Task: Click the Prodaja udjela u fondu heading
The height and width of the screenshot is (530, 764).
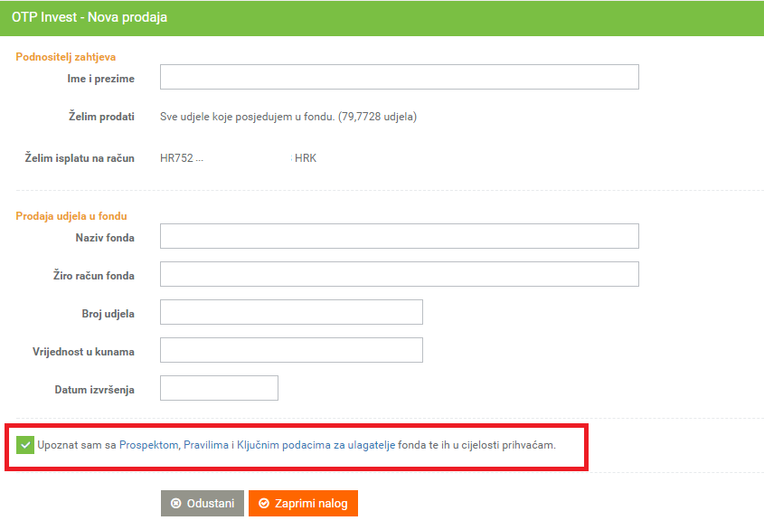Action: coord(71,216)
